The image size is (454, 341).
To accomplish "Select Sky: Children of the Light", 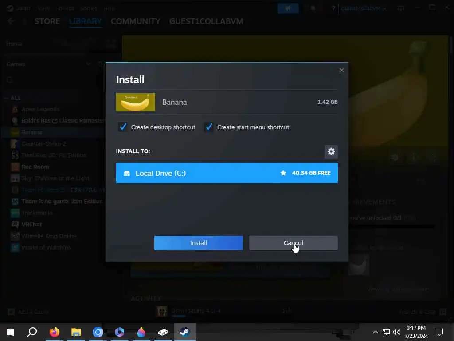I will pyautogui.click(x=55, y=178).
